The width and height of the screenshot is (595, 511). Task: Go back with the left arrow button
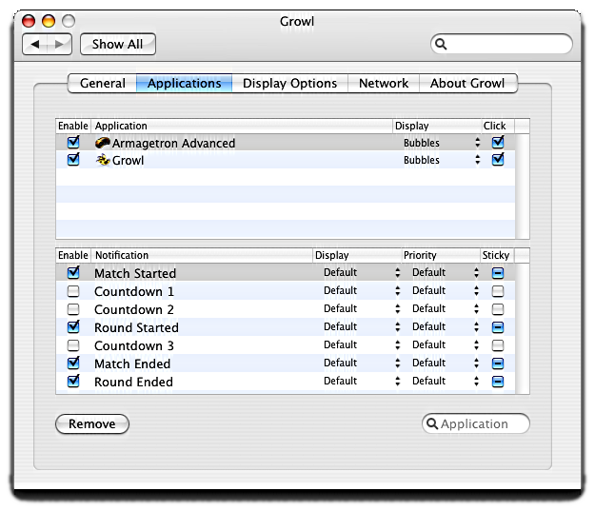pos(35,45)
